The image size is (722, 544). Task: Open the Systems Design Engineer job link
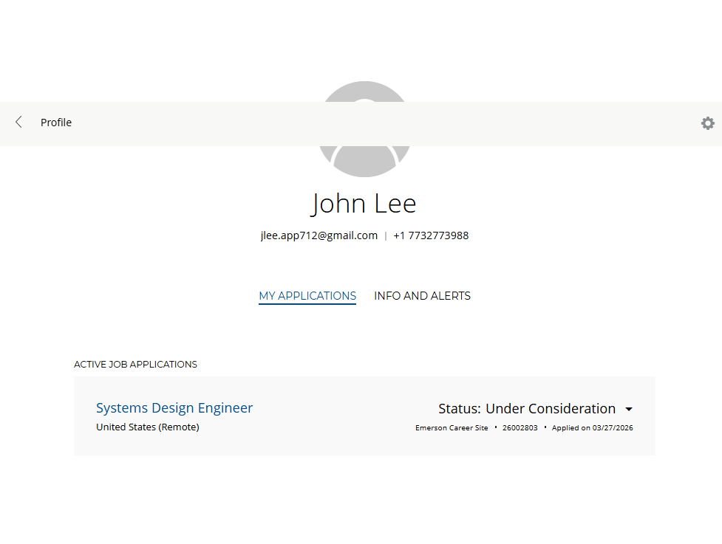coord(174,408)
